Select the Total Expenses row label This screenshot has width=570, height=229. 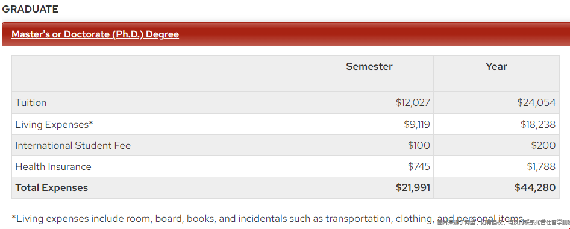(x=52, y=187)
